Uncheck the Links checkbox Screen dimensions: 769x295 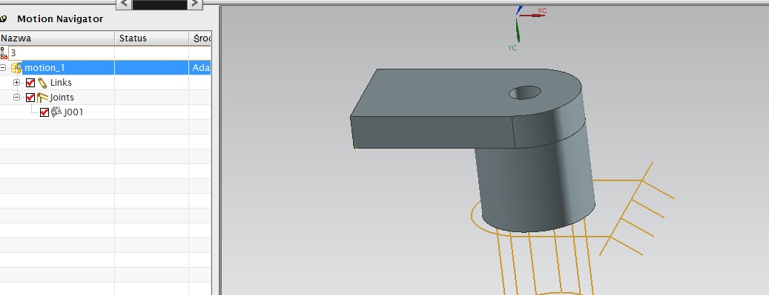(30, 83)
